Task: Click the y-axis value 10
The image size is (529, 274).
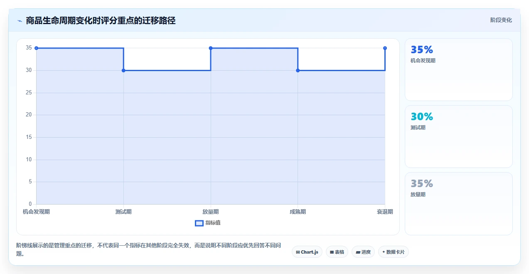Action: [x=29, y=160]
